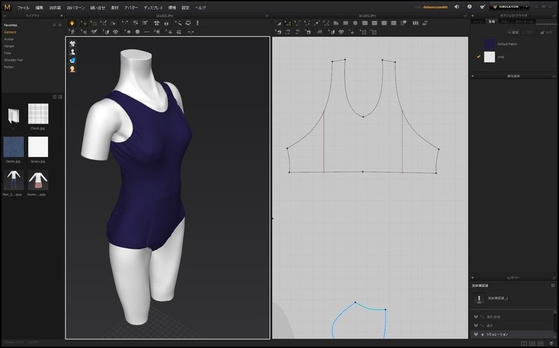
Task: Click the blue 3D environment display icon
Action: tap(72, 60)
